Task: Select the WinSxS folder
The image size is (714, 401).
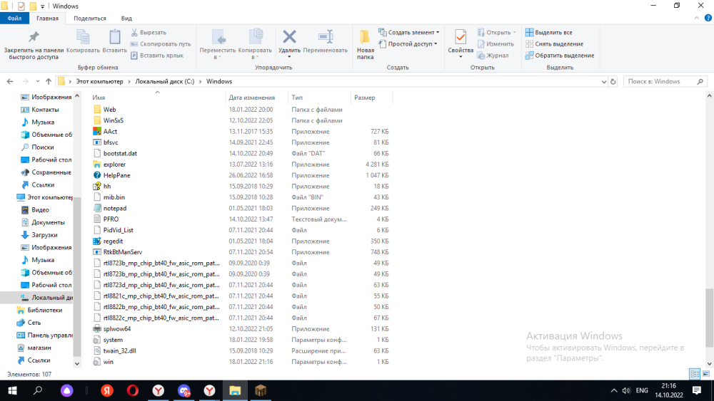Action: click(x=114, y=121)
